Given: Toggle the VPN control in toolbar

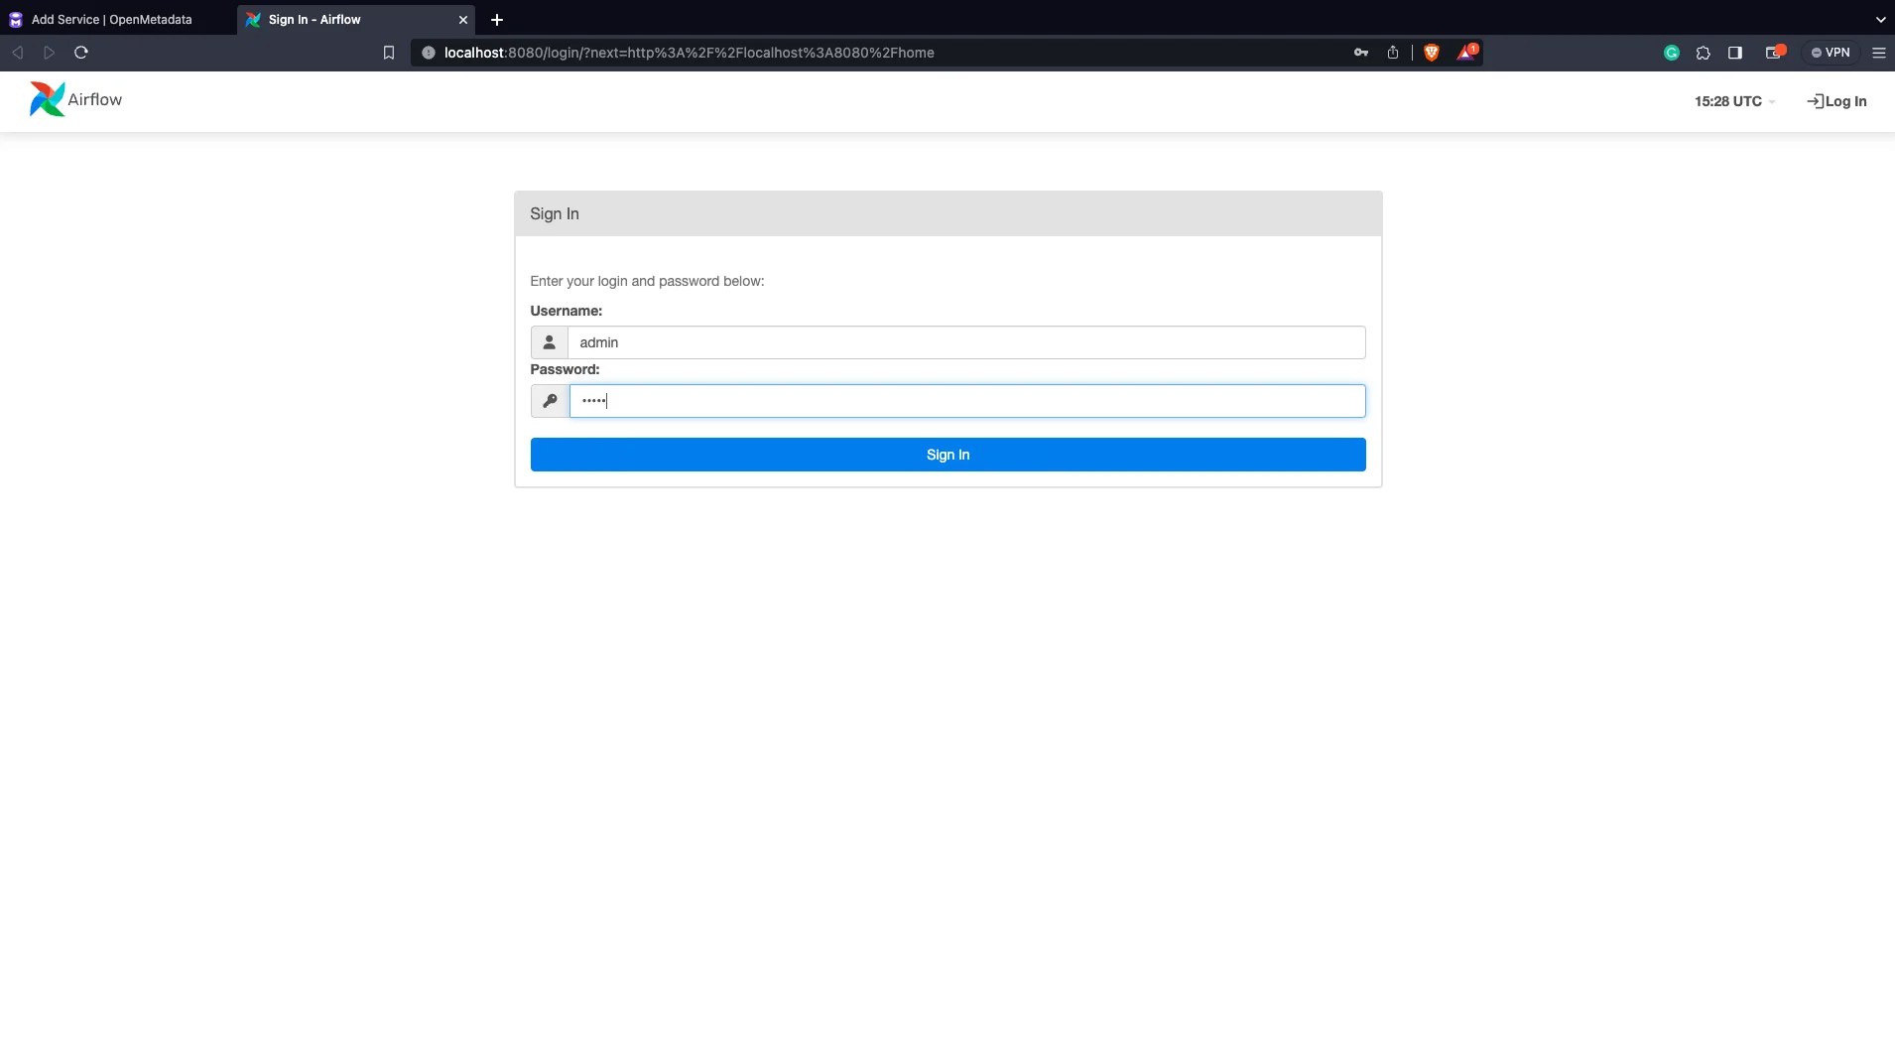Looking at the screenshot, I should point(1832,53).
